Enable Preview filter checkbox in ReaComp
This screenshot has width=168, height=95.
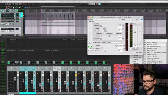point(131,48)
